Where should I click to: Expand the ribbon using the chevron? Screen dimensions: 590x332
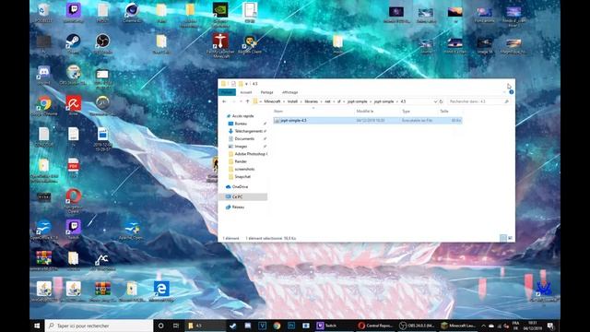[504, 92]
